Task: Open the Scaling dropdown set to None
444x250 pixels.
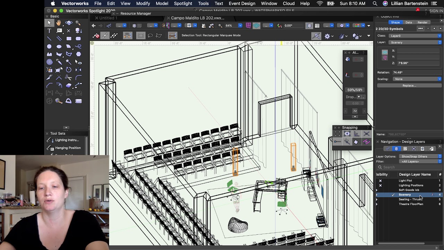Action: (417, 79)
